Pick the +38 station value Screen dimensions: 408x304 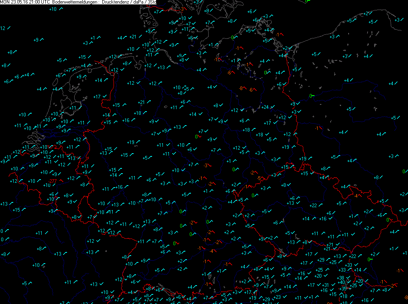341,278
